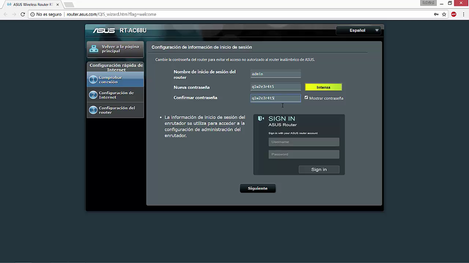469x263 pixels.
Task: Click the step 1 circle icon
Action: (93, 80)
